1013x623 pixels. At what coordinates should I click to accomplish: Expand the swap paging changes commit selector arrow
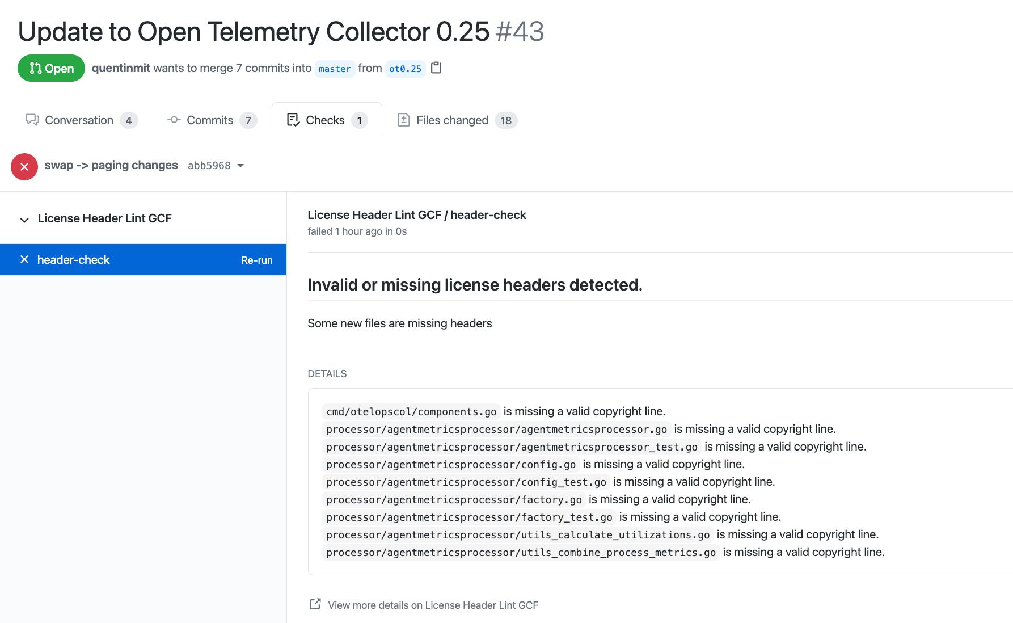(x=240, y=165)
